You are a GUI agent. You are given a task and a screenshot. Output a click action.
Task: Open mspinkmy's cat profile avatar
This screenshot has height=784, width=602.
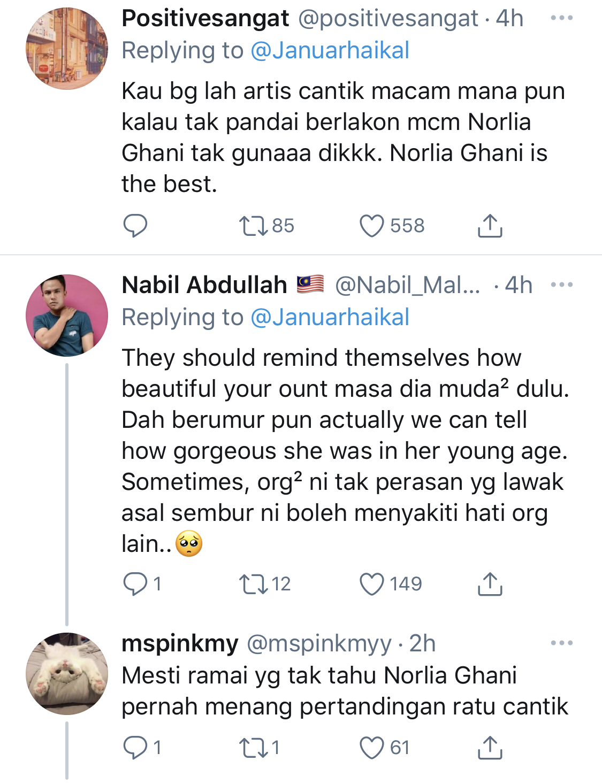(67, 674)
